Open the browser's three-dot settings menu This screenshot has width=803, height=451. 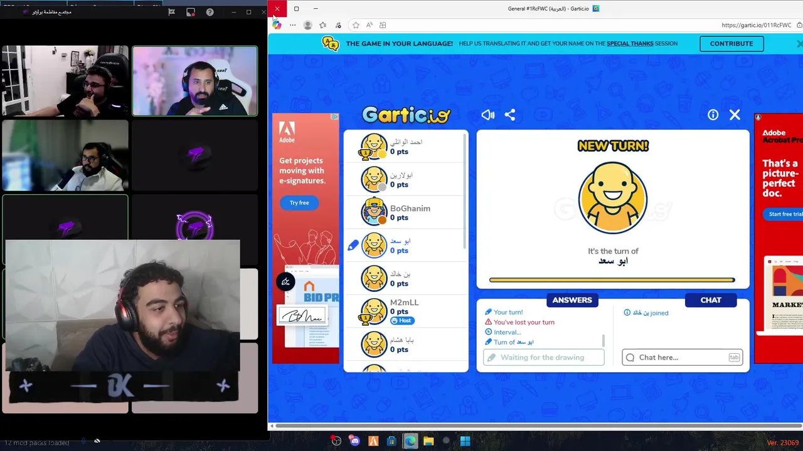click(x=292, y=25)
